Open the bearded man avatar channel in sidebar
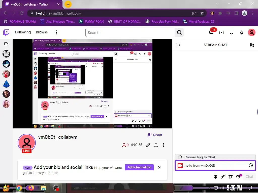This screenshot has width=258, height=193. (6, 94)
